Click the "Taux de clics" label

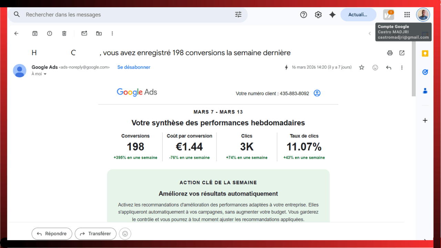(x=304, y=136)
